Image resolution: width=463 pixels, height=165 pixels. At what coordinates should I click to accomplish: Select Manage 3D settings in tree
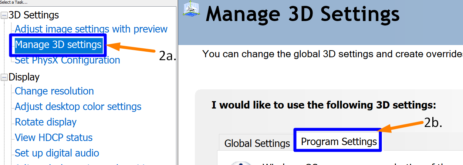click(x=58, y=45)
